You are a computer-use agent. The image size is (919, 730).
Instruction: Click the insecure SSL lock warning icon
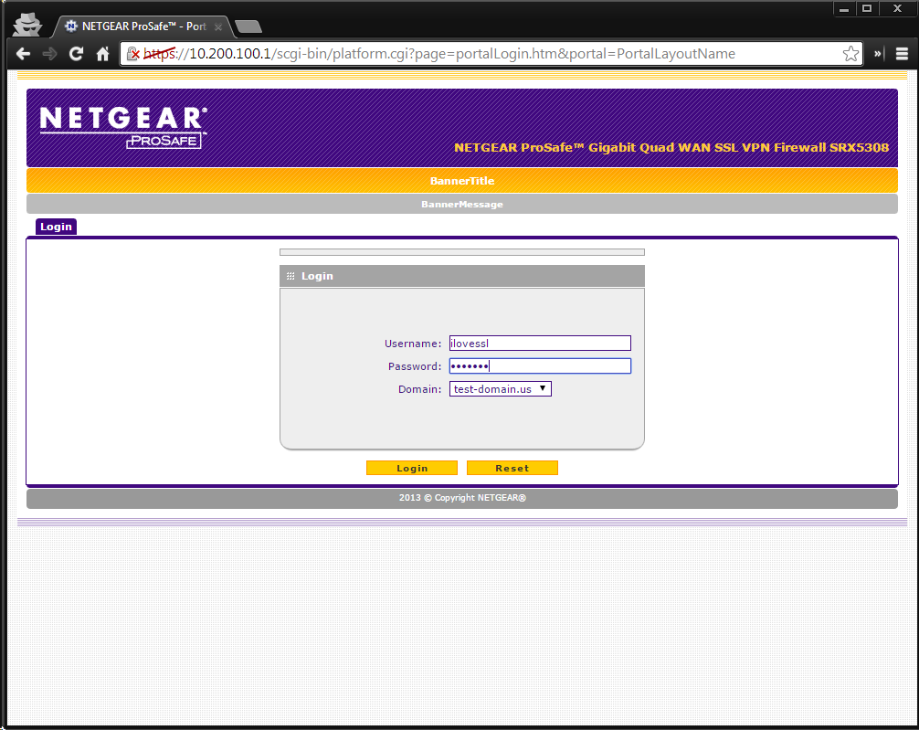(133, 54)
